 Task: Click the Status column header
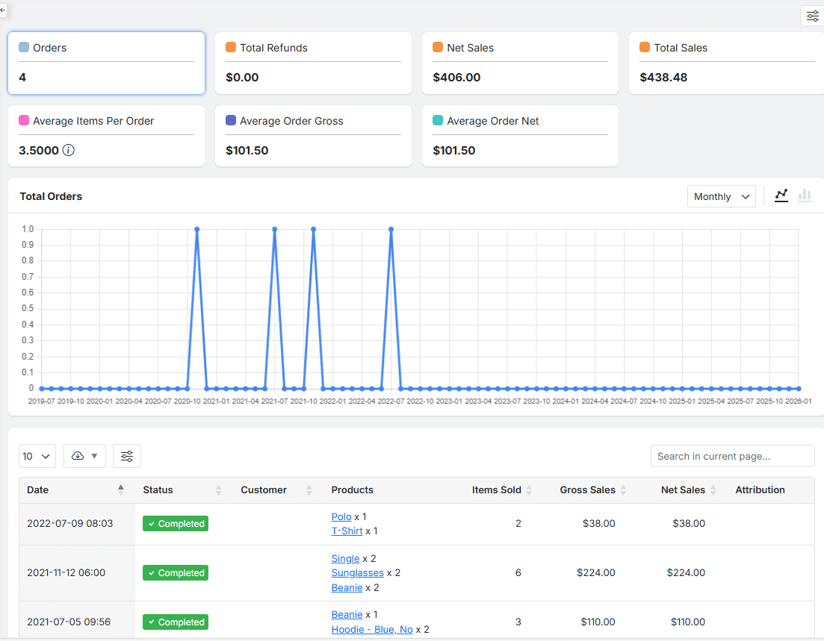tap(158, 490)
